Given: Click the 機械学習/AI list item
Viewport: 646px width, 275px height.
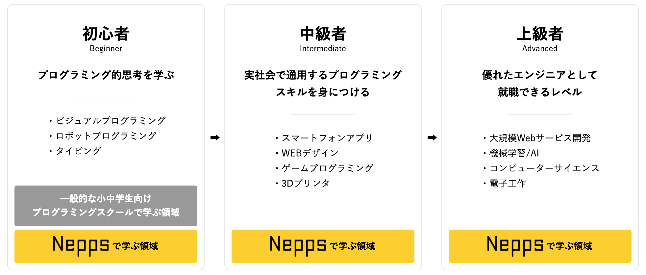Looking at the screenshot, I should [x=514, y=153].
